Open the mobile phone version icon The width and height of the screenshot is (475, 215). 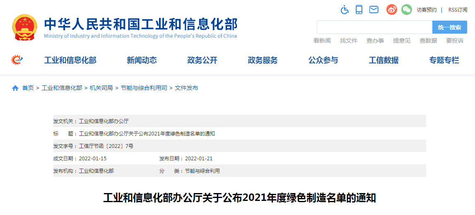coord(359,10)
